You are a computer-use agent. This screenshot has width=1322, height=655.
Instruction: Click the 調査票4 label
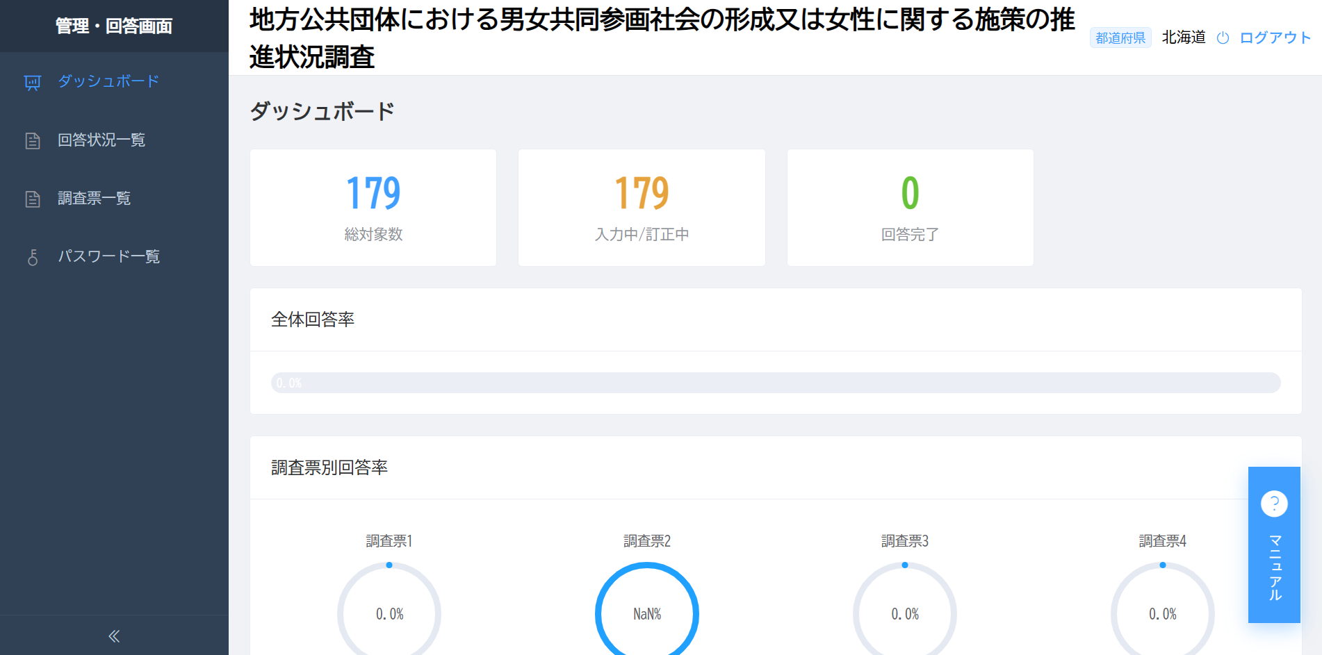pyautogui.click(x=1163, y=541)
